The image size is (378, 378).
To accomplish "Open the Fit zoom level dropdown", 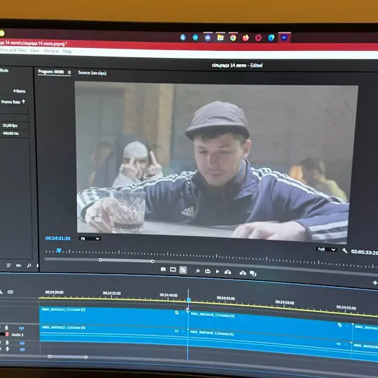I will pyautogui.click(x=90, y=239).
